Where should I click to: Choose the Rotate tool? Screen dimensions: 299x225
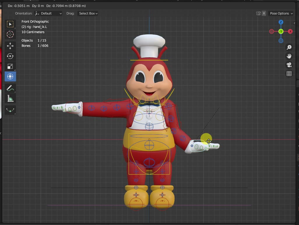[10, 56]
